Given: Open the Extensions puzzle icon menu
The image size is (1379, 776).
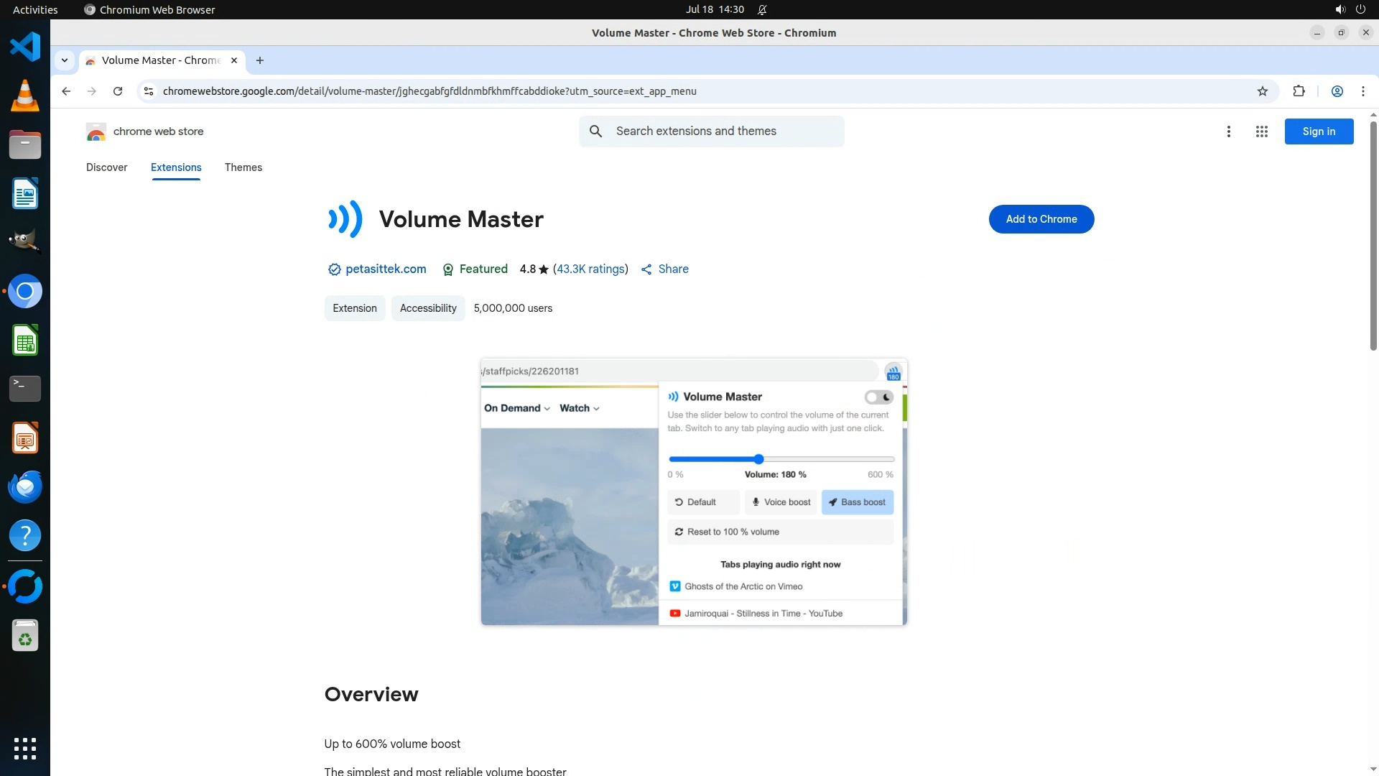Looking at the screenshot, I should [1299, 91].
